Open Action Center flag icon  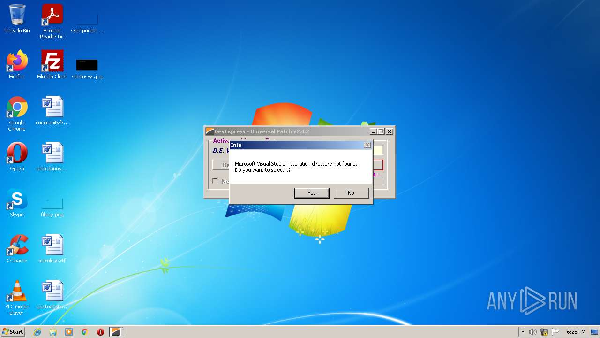(x=555, y=332)
